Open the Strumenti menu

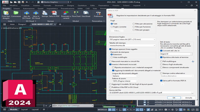59,6
